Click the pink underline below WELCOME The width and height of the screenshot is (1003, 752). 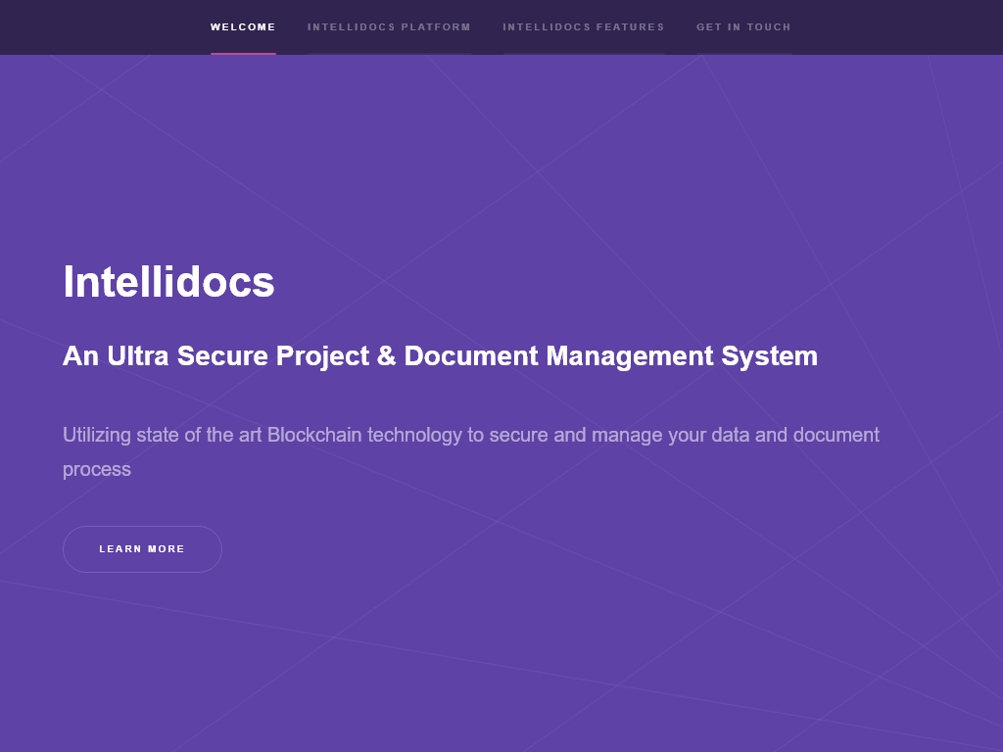[243, 49]
